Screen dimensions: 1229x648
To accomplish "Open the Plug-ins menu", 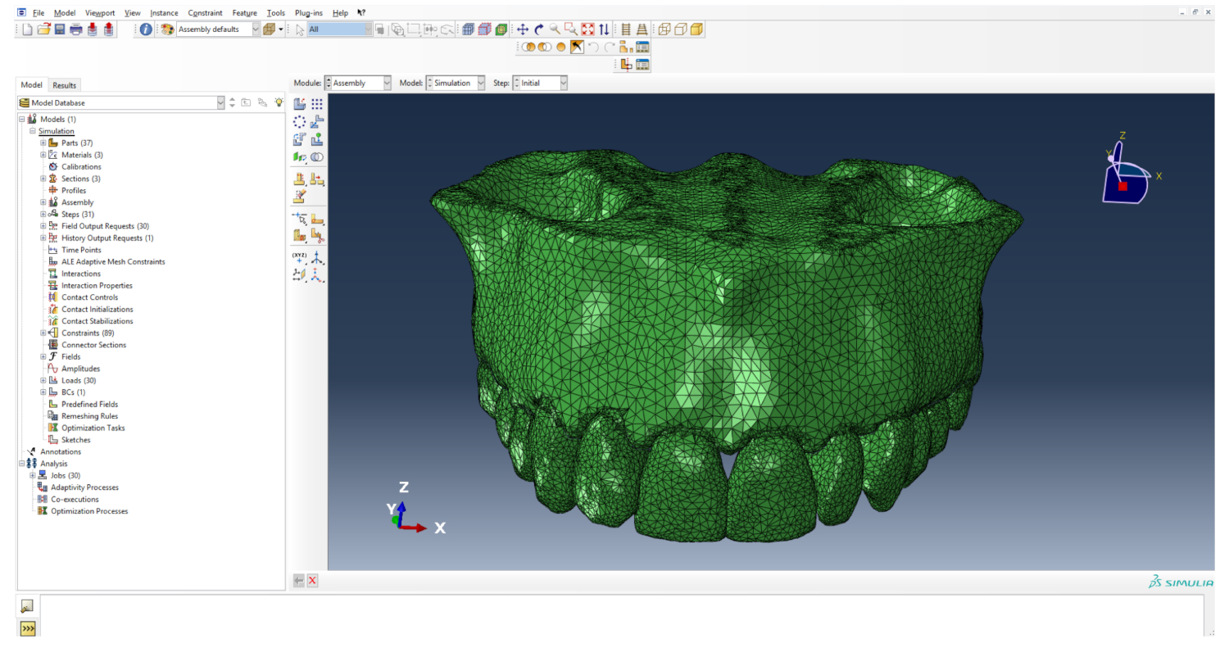I will click(310, 13).
